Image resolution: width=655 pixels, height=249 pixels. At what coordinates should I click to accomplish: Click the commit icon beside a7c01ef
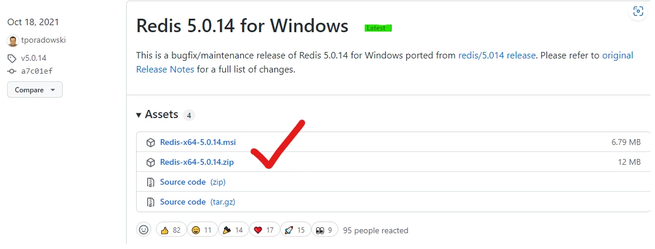pos(12,71)
